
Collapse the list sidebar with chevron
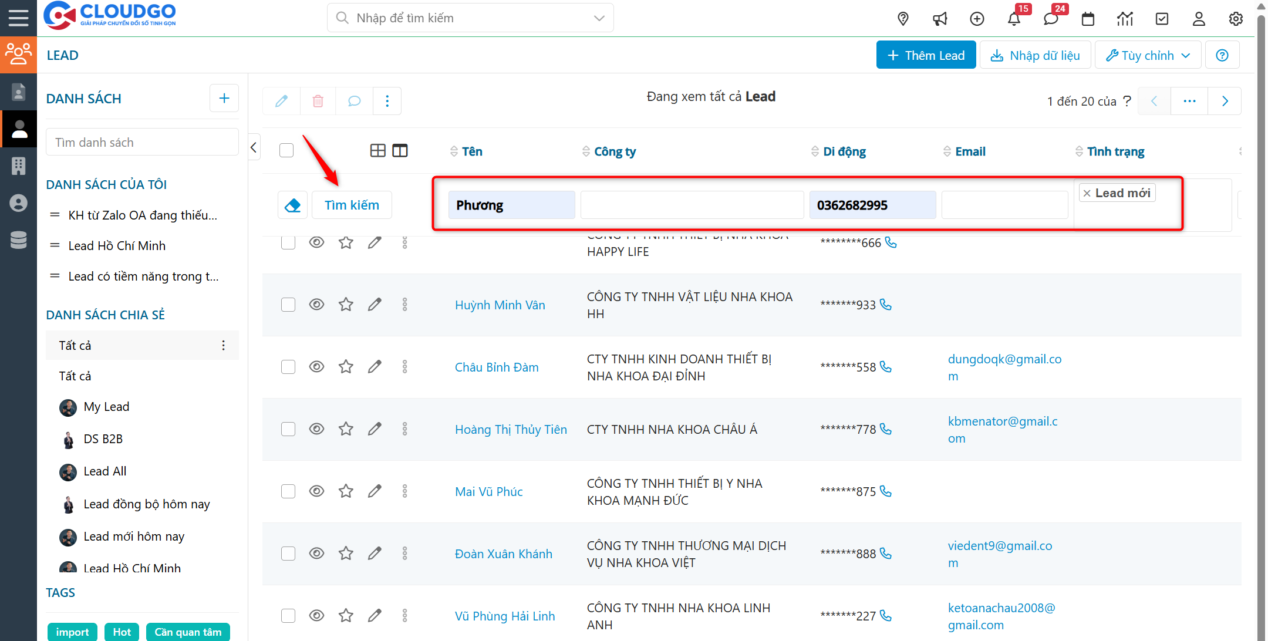pyautogui.click(x=254, y=147)
